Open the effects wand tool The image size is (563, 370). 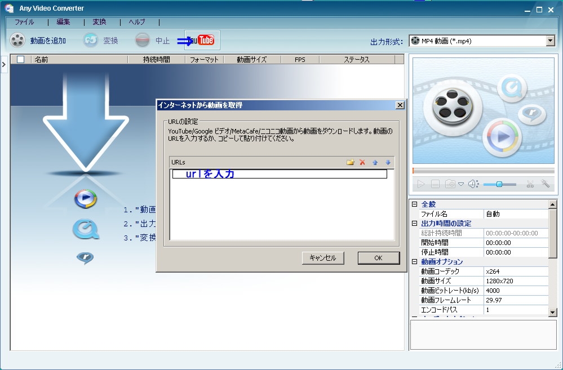coord(546,184)
